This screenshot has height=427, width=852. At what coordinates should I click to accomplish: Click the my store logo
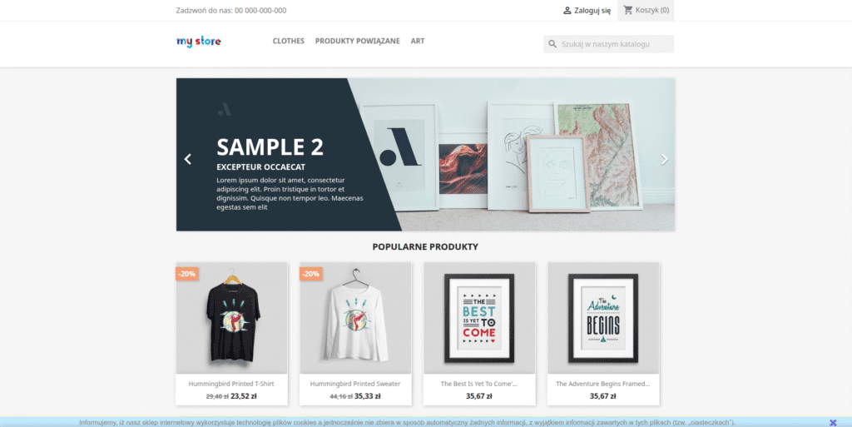pos(199,42)
